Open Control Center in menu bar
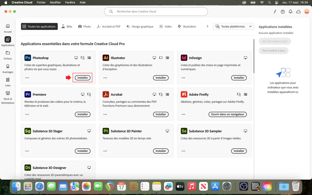 277,2
